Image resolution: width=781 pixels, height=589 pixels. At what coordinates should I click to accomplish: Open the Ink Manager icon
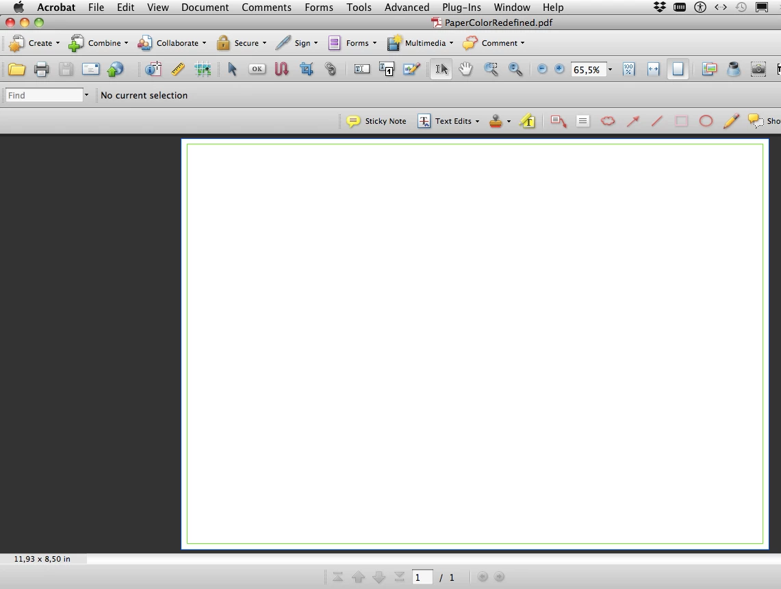pyautogui.click(x=734, y=69)
